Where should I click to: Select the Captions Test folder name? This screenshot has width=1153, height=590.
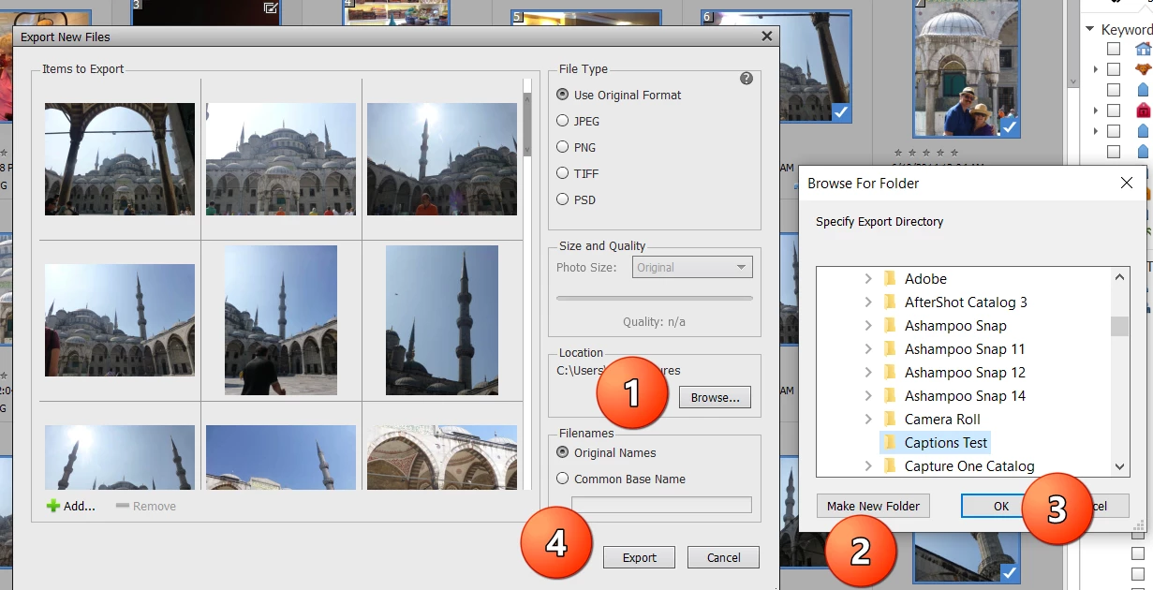[946, 442]
